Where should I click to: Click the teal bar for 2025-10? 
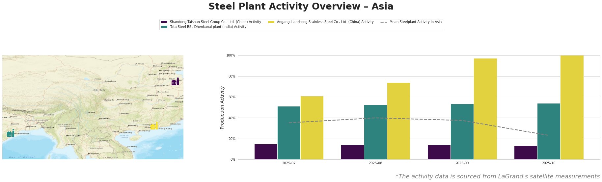(x=549, y=131)
